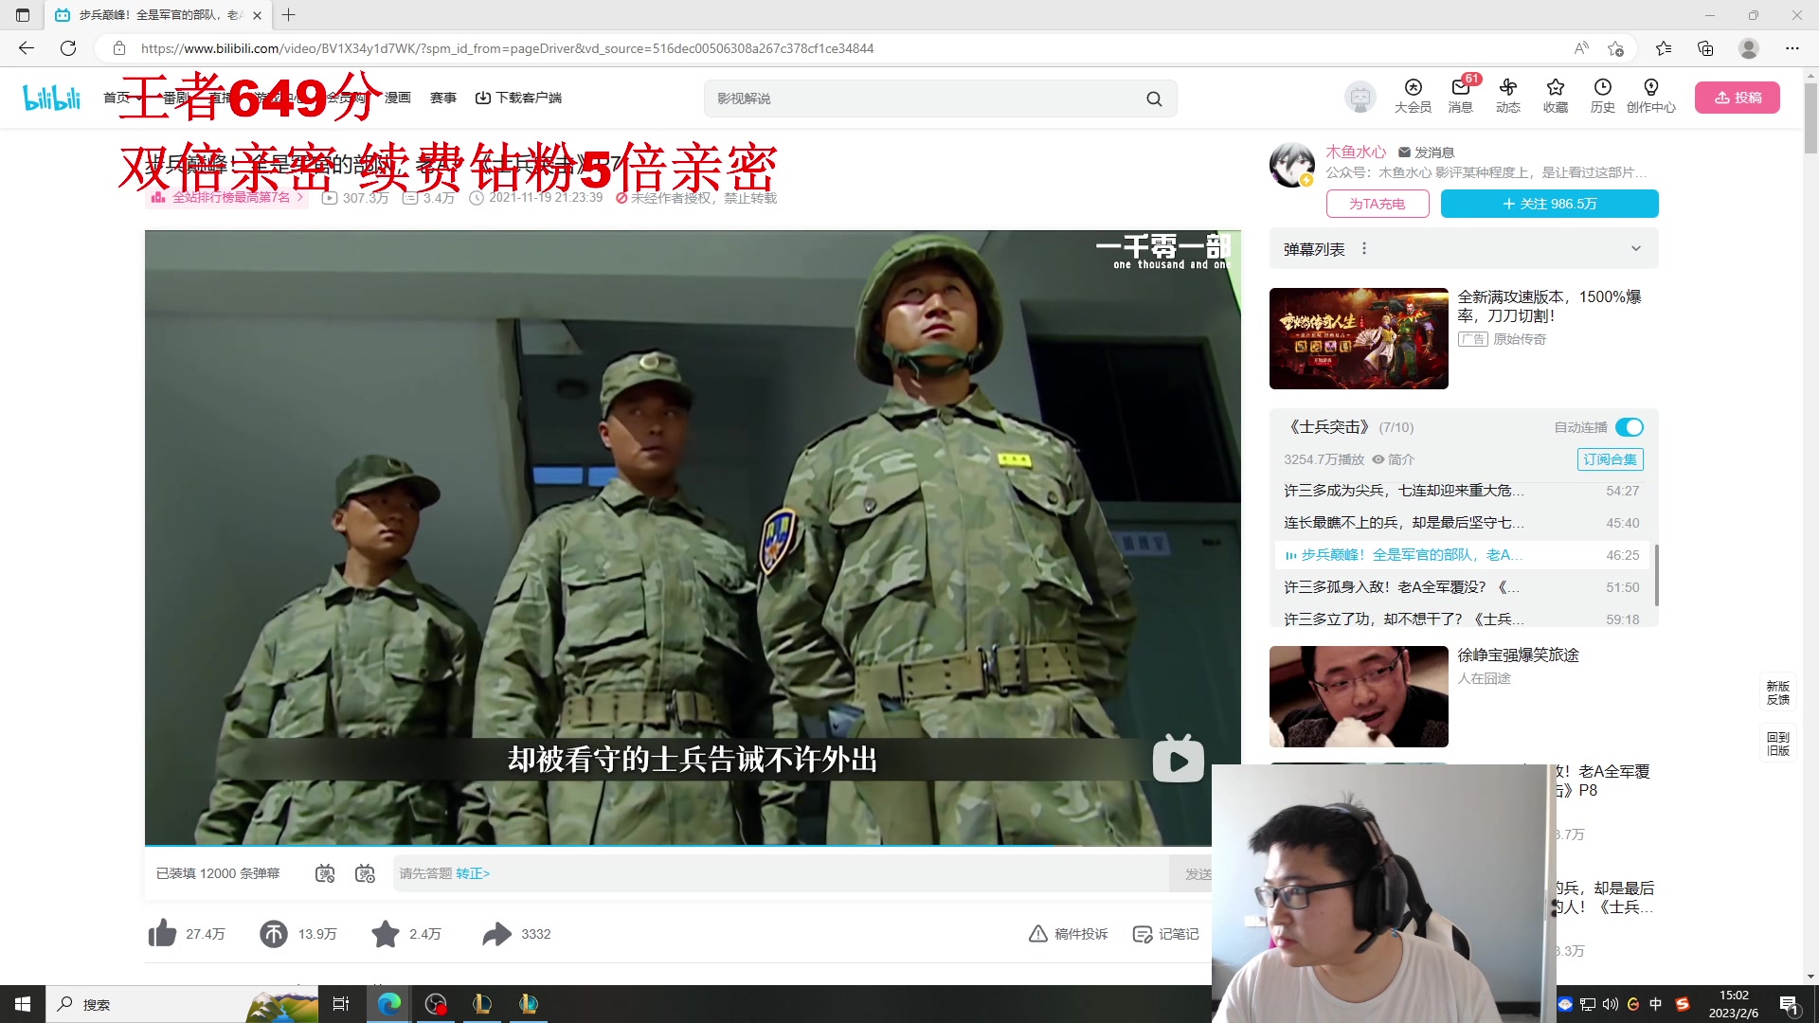Open Windows notification center icon
The image size is (1819, 1023).
(x=1789, y=1004)
